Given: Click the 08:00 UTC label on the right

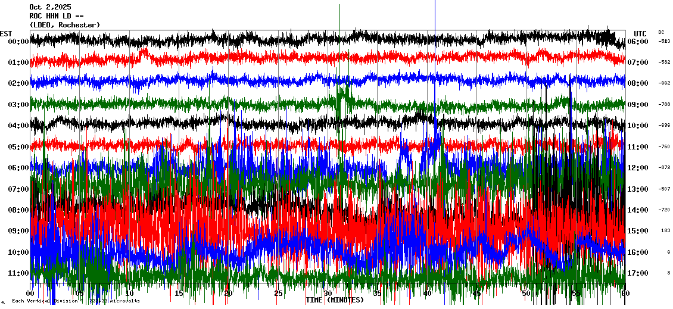Looking at the screenshot, I should point(638,83).
